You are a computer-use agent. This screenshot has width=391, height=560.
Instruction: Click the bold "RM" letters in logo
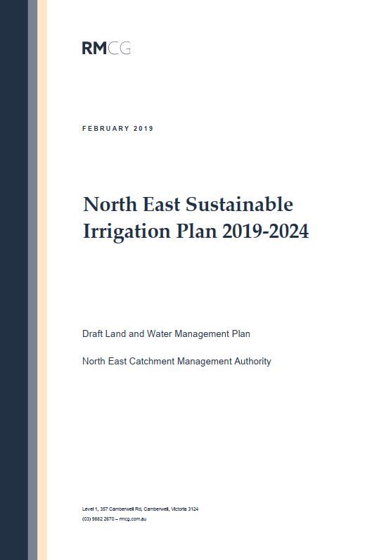(94, 49)
